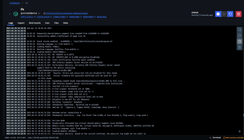Copy logs to clipboard icon
244x140 pixels.
click(x=239, y=36)
